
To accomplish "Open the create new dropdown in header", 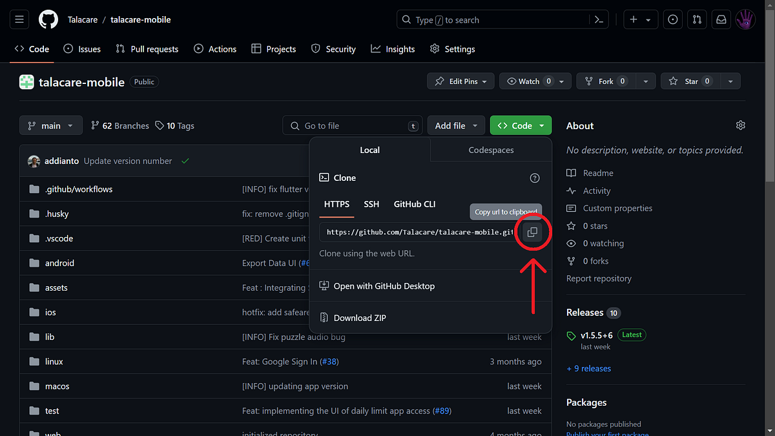I will coord(640,19).
